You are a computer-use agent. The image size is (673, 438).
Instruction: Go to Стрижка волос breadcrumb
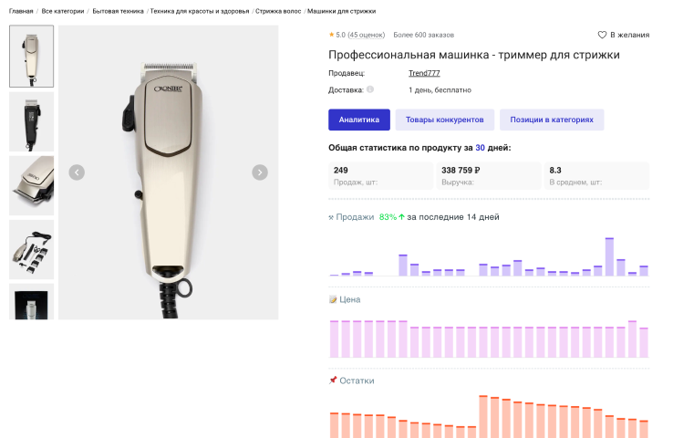point(278,11)
